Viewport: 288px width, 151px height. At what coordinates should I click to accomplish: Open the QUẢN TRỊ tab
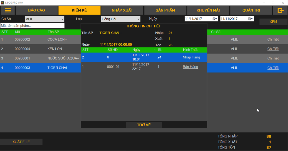(251, 10)
